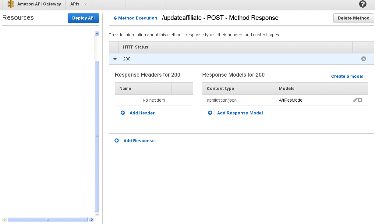Click the horizontal scrollbar right arrow

click(x=91, y=219)
